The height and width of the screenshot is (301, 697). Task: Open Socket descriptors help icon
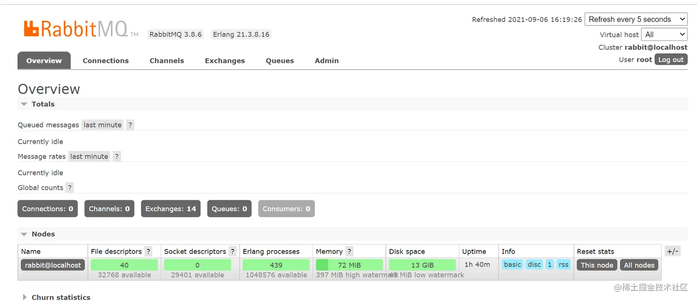coord(232,251)
